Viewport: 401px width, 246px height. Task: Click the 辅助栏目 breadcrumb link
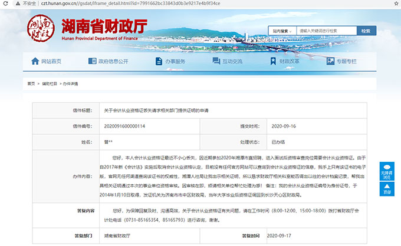pyautogui.click(x=48, y=84)
